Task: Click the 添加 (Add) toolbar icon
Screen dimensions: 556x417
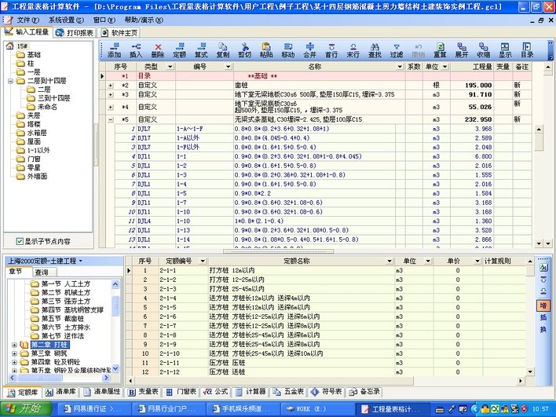Action: click(x=114, y=50)
